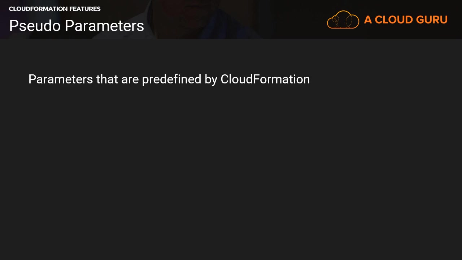Click the word "by" before CloudFormation

tap(211, 79)
